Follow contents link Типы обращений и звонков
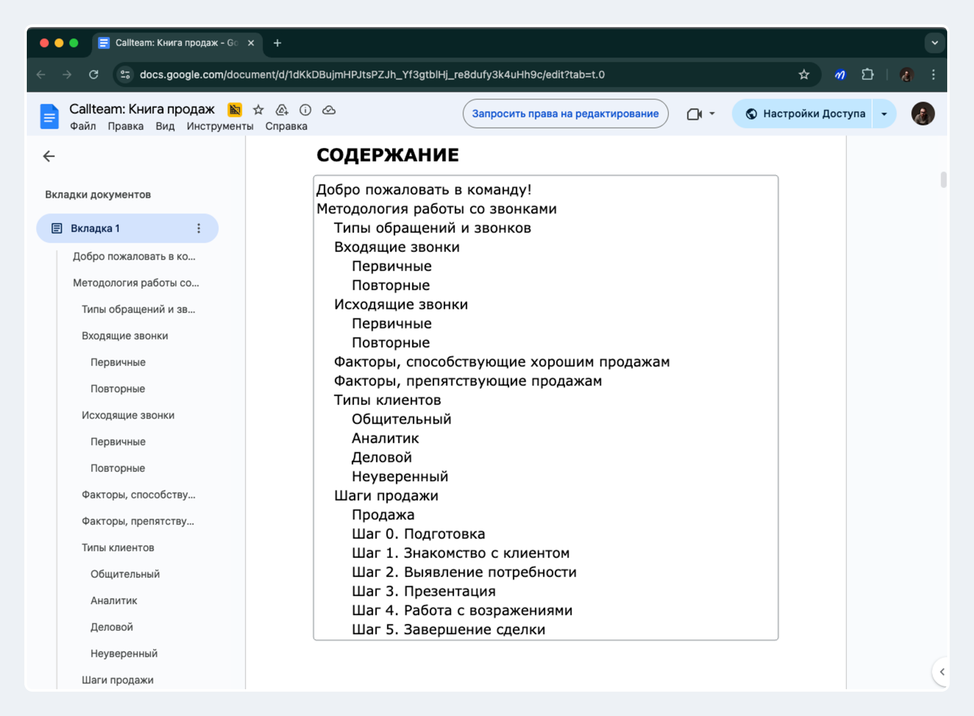The width and height of the screenshot is (974, 716). tap(432, 228)
